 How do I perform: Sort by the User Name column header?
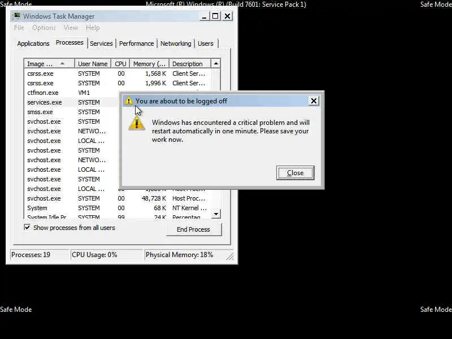click(x=93, y=64)
